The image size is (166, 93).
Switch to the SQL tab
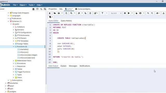61,9
